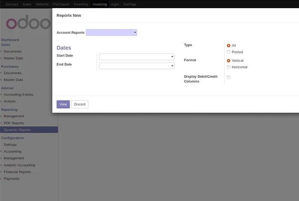Click the Adviser section heading
The image size is (299, 201).
click(x=7, y=88)
